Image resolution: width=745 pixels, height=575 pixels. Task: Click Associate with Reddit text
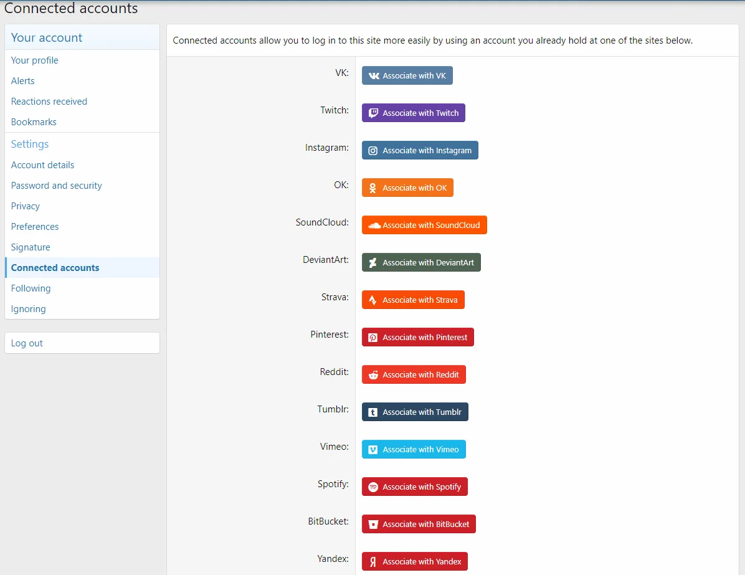pyautogui.click(x=420, y=375)
